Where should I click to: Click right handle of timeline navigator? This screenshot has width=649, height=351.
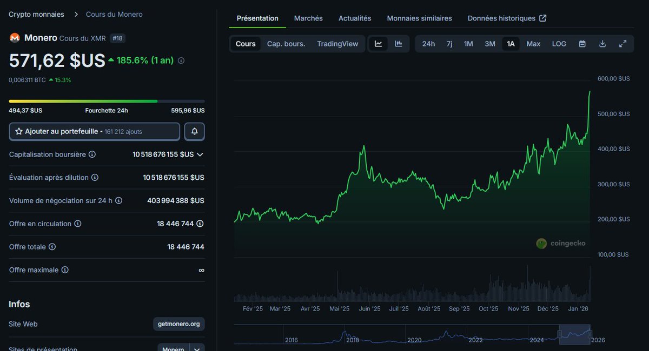(x=590, y=334)
